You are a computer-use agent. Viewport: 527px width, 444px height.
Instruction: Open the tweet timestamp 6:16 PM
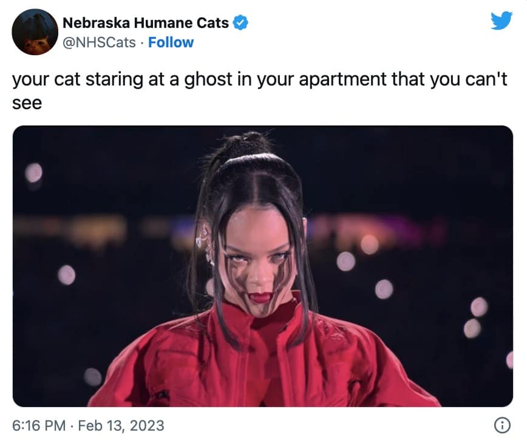click(x=39, y=426)
